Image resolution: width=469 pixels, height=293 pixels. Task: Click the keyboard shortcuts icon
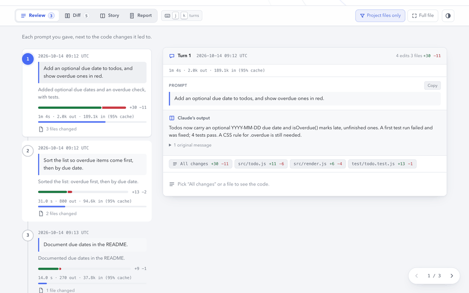click(x=168, y=16)
